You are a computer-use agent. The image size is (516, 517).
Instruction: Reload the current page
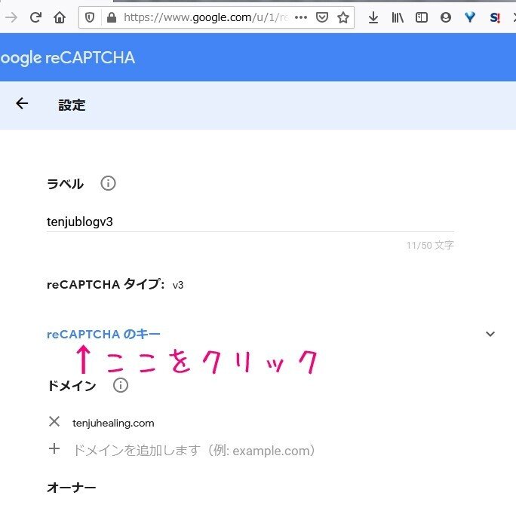[35, 17]
